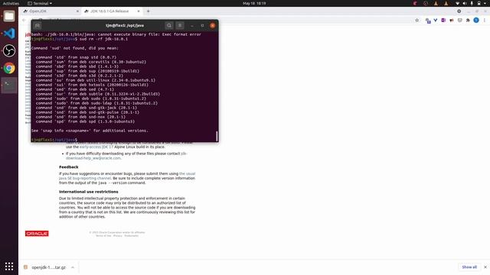Screen dimensions: 490x275
Task: Click the terminal prompt on the last line
Action: 54,140
